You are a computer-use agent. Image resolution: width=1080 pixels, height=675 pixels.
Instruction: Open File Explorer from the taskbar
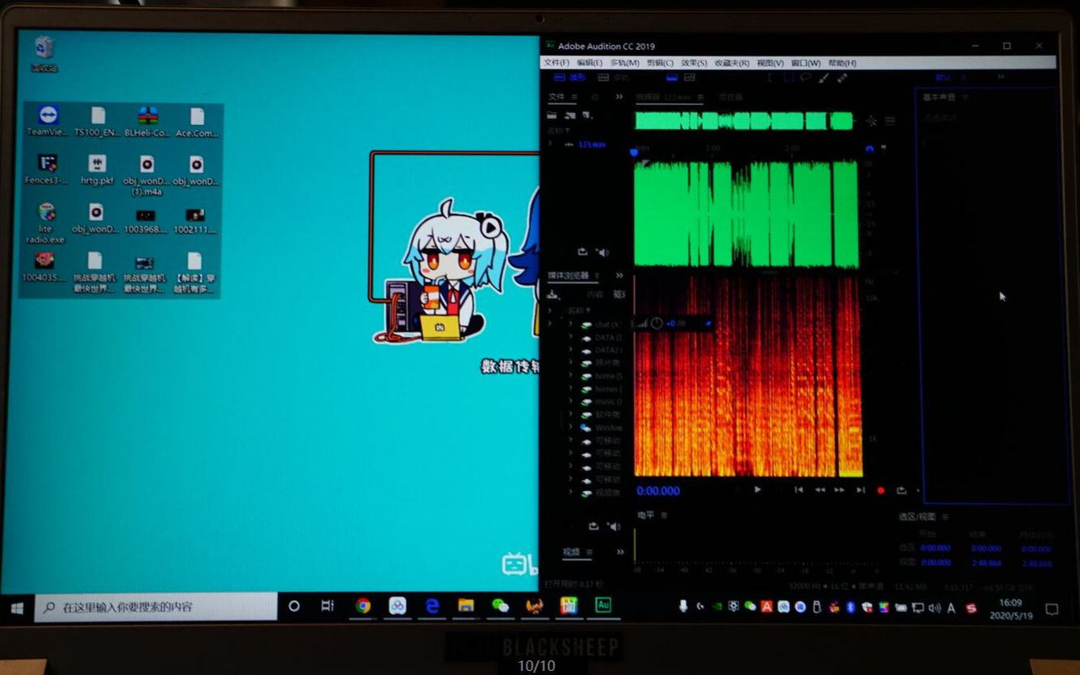click(x=465, y=606)
